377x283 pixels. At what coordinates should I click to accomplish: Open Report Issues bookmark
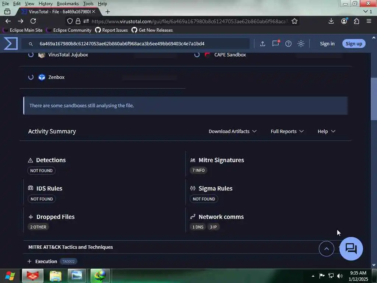pyautogui.click(x=112, y=30)
